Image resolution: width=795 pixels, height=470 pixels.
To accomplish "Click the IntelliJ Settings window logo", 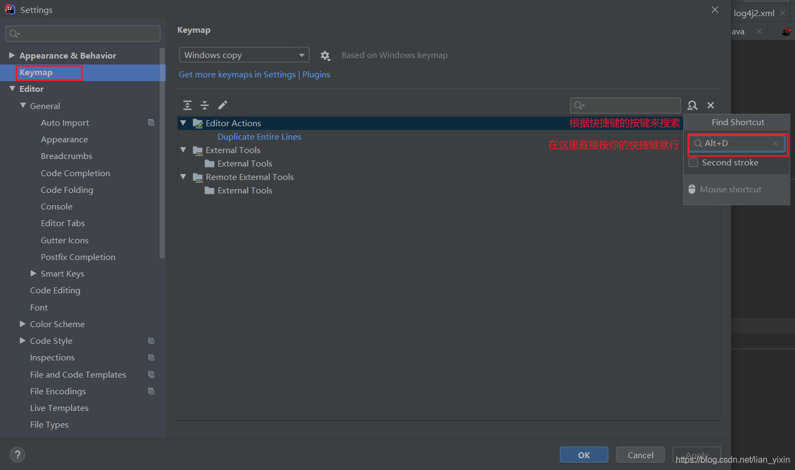I will 10,9.
